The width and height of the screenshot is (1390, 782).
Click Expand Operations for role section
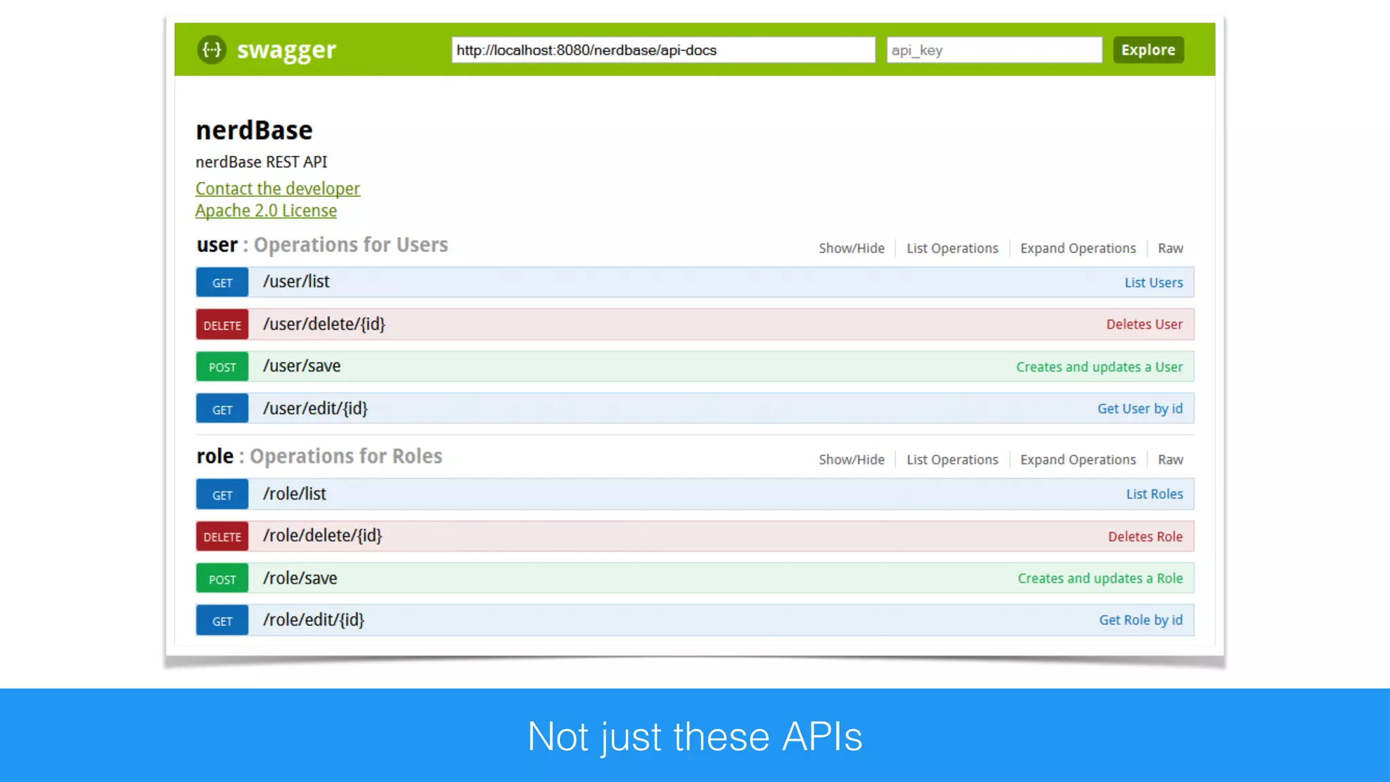pyautogui.click(x=1078, y=460)
